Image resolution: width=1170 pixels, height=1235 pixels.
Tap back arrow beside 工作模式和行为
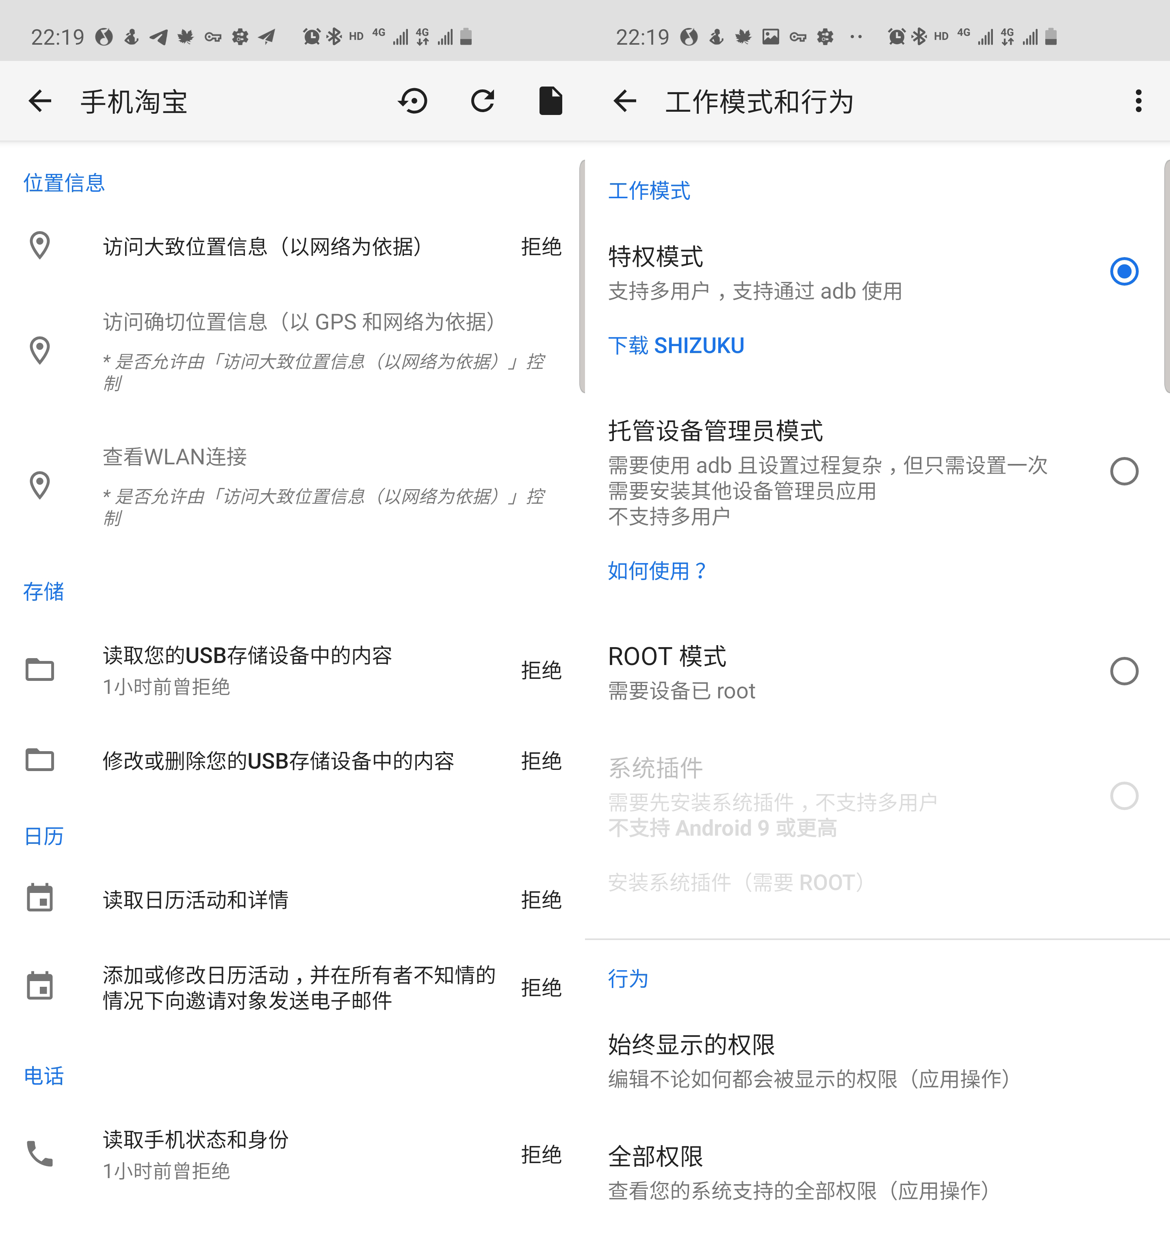tap(624, 101)
